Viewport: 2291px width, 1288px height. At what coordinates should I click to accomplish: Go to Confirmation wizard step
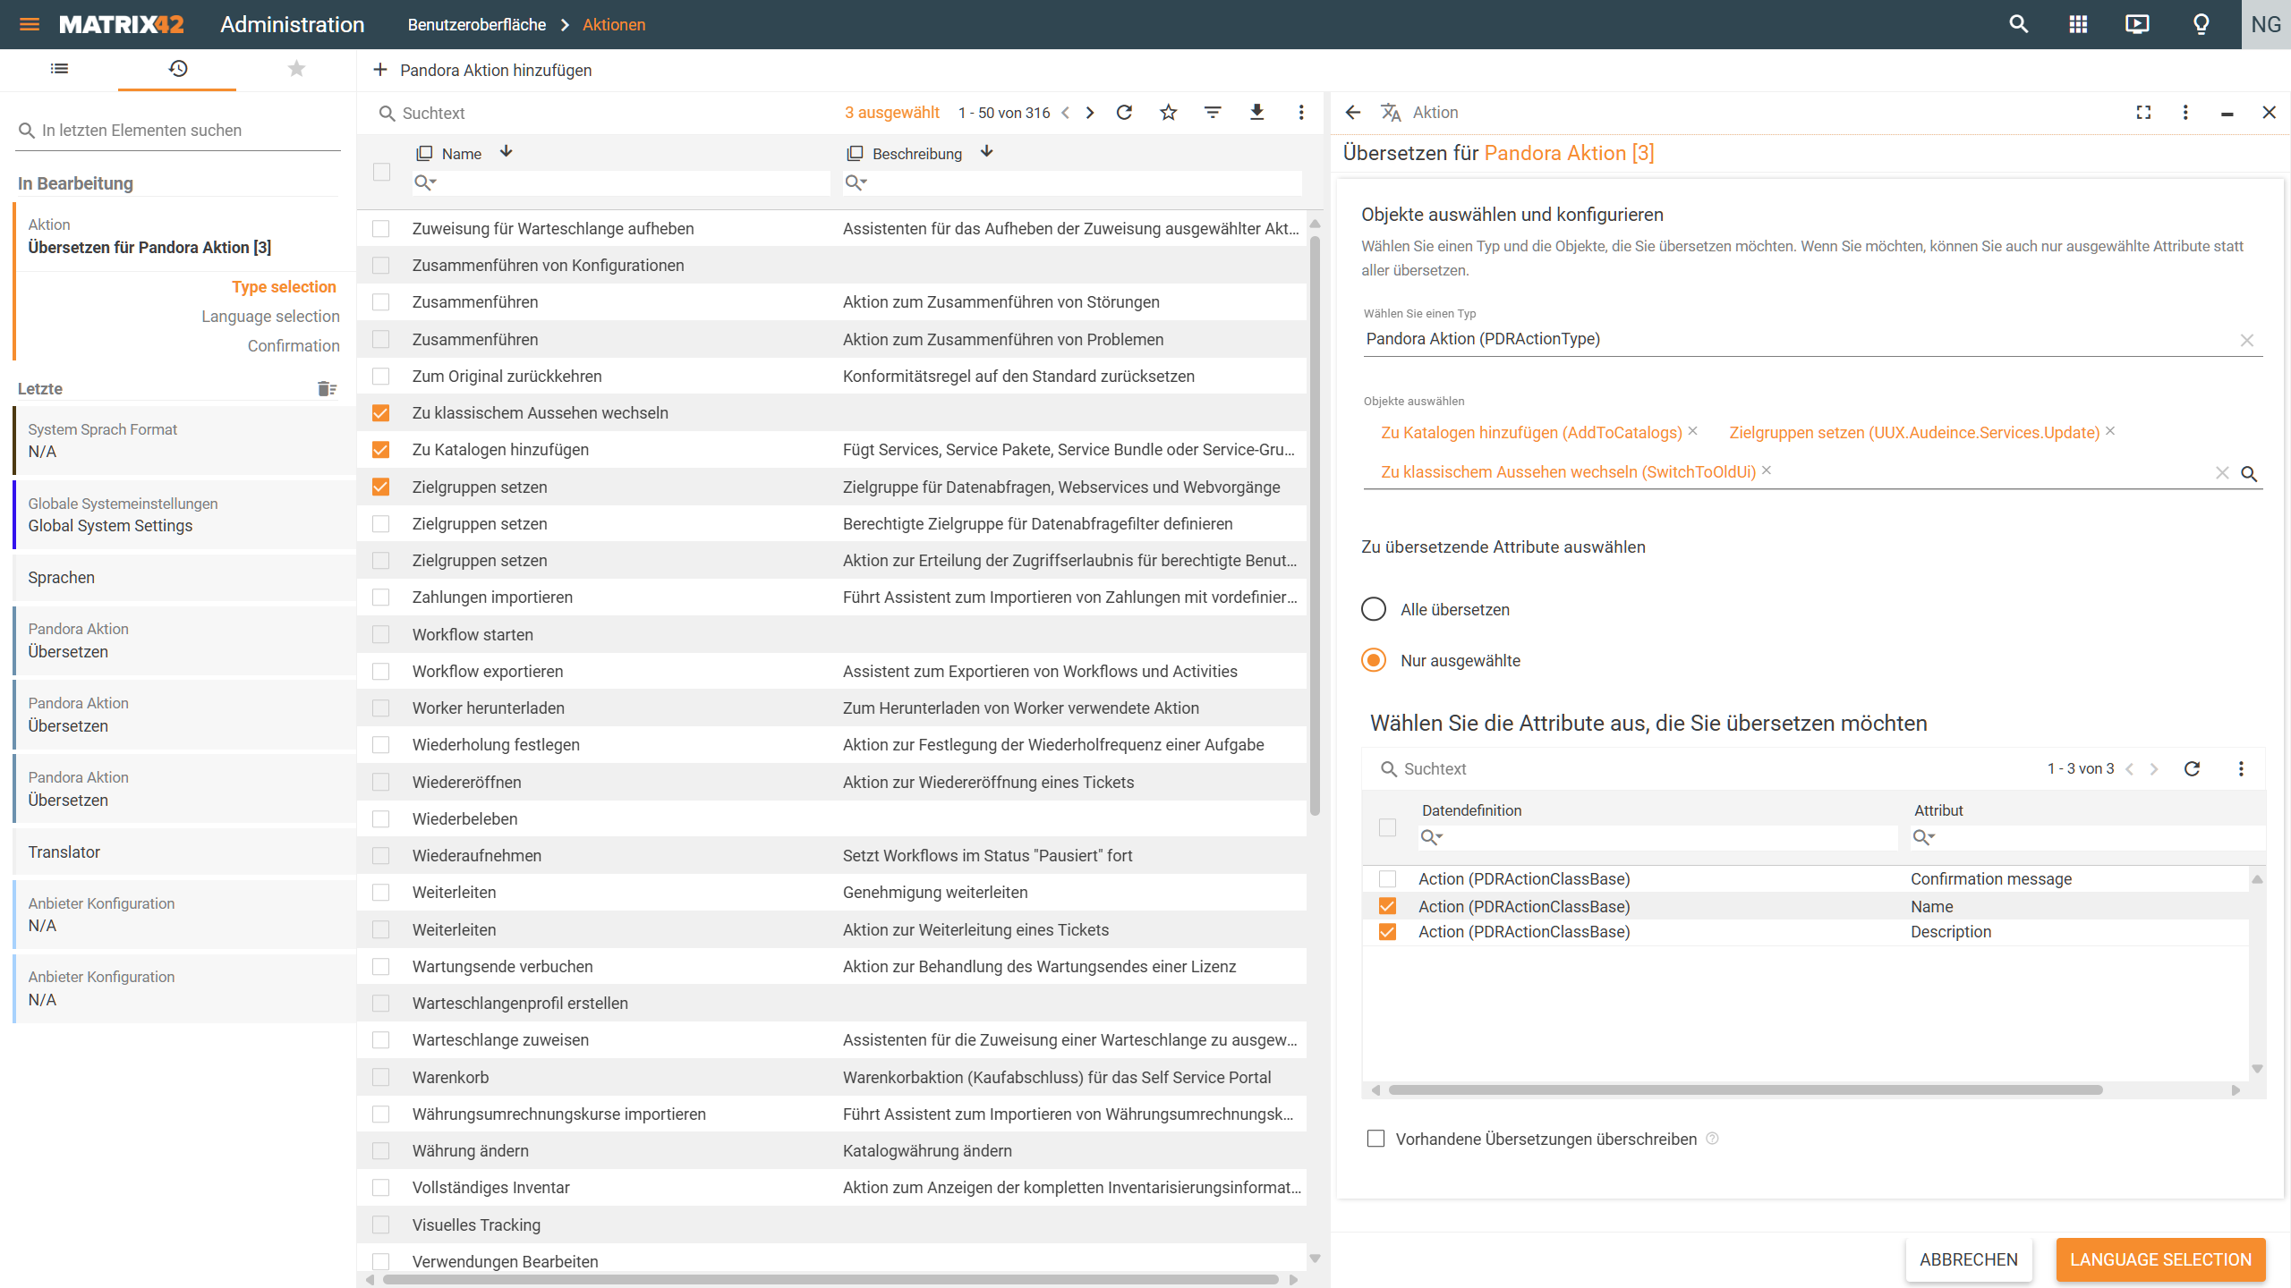point(294,345)
